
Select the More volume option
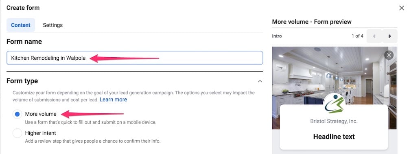coord(17,114)
